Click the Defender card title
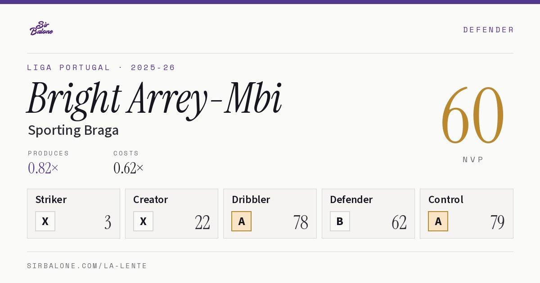The image size is (540, 283). [x=351, y=199]
